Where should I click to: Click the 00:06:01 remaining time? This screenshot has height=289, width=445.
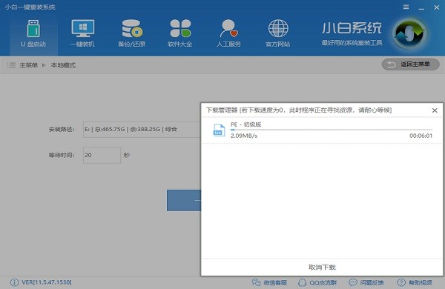click(421, 136)
